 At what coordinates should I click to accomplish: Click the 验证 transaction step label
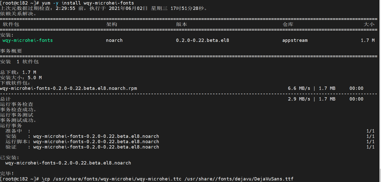point(11,147)
